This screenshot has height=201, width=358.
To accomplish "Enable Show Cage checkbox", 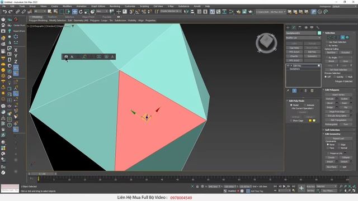I will (291, 121).
